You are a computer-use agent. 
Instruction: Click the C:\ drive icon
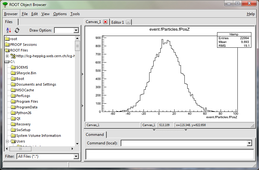7,62
